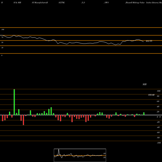
Task: Click the RSI axis label "100" in the upper-left panel
Action: point(3,29)
